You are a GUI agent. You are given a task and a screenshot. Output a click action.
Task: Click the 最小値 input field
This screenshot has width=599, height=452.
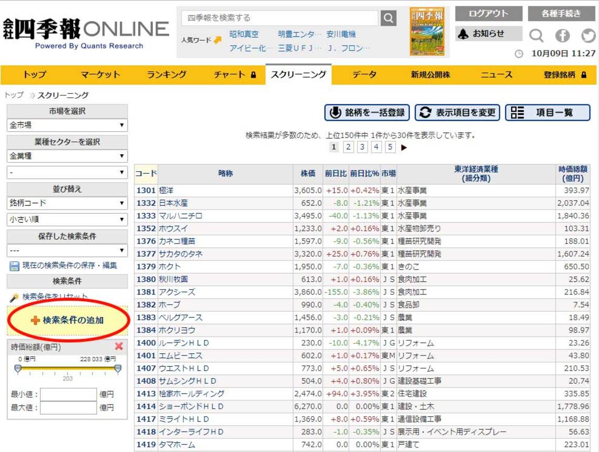(68, 394)
